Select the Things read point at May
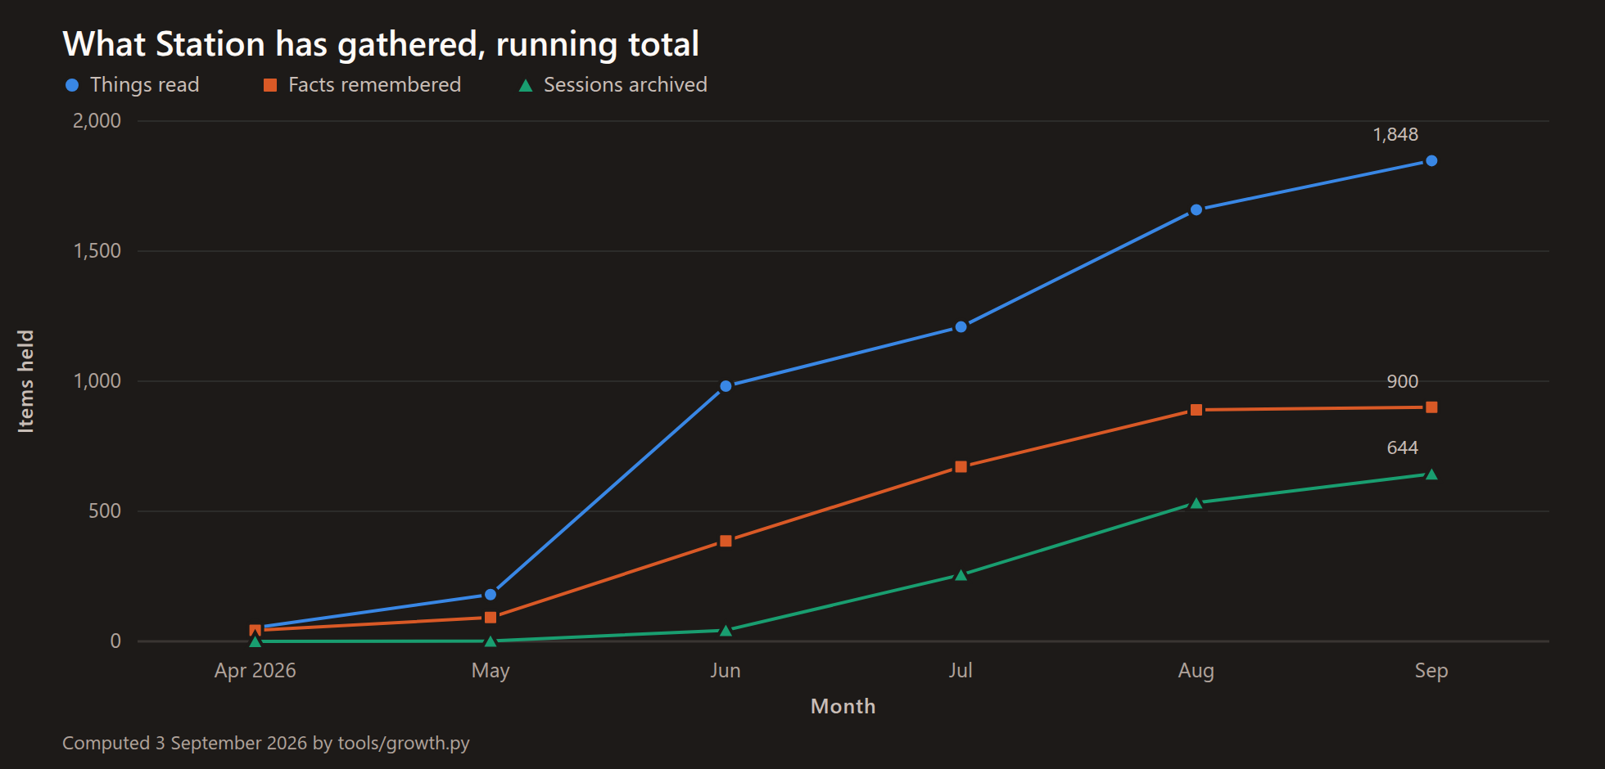 pyautogui.click(x=491, y=595)
